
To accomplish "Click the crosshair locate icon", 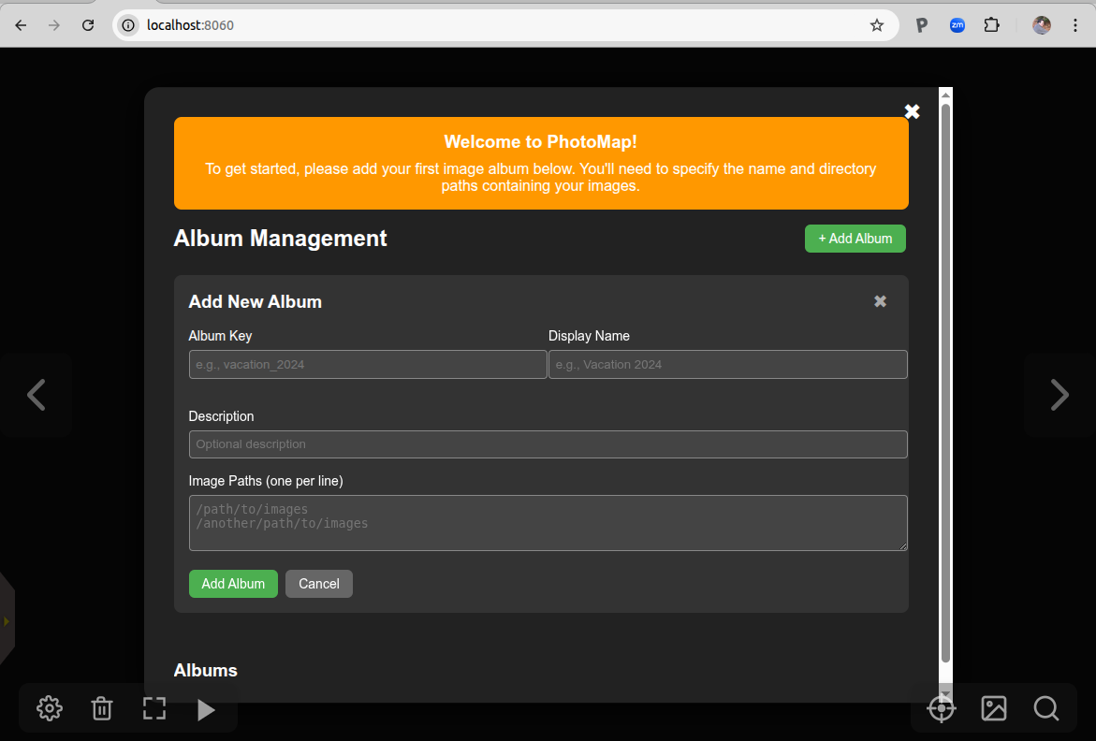I will click(x=942, y=708).
